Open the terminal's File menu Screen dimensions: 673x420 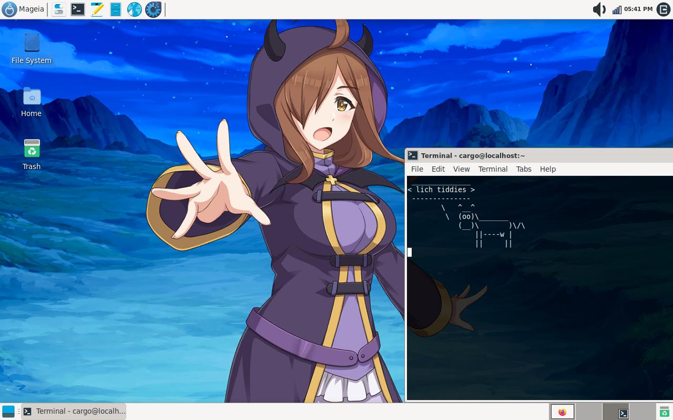click(417, 169)
